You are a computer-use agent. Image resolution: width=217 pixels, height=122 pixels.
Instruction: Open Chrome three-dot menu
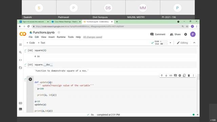(197, 26)
